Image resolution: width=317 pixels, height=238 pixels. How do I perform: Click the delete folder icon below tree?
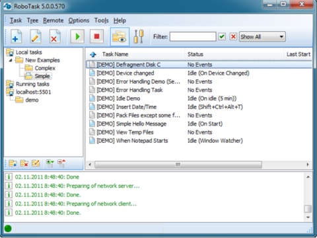click(x=24, y=163)
